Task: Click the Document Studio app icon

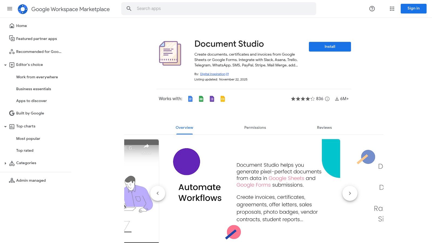Action: pyautogui.click(x=170, y=53)
